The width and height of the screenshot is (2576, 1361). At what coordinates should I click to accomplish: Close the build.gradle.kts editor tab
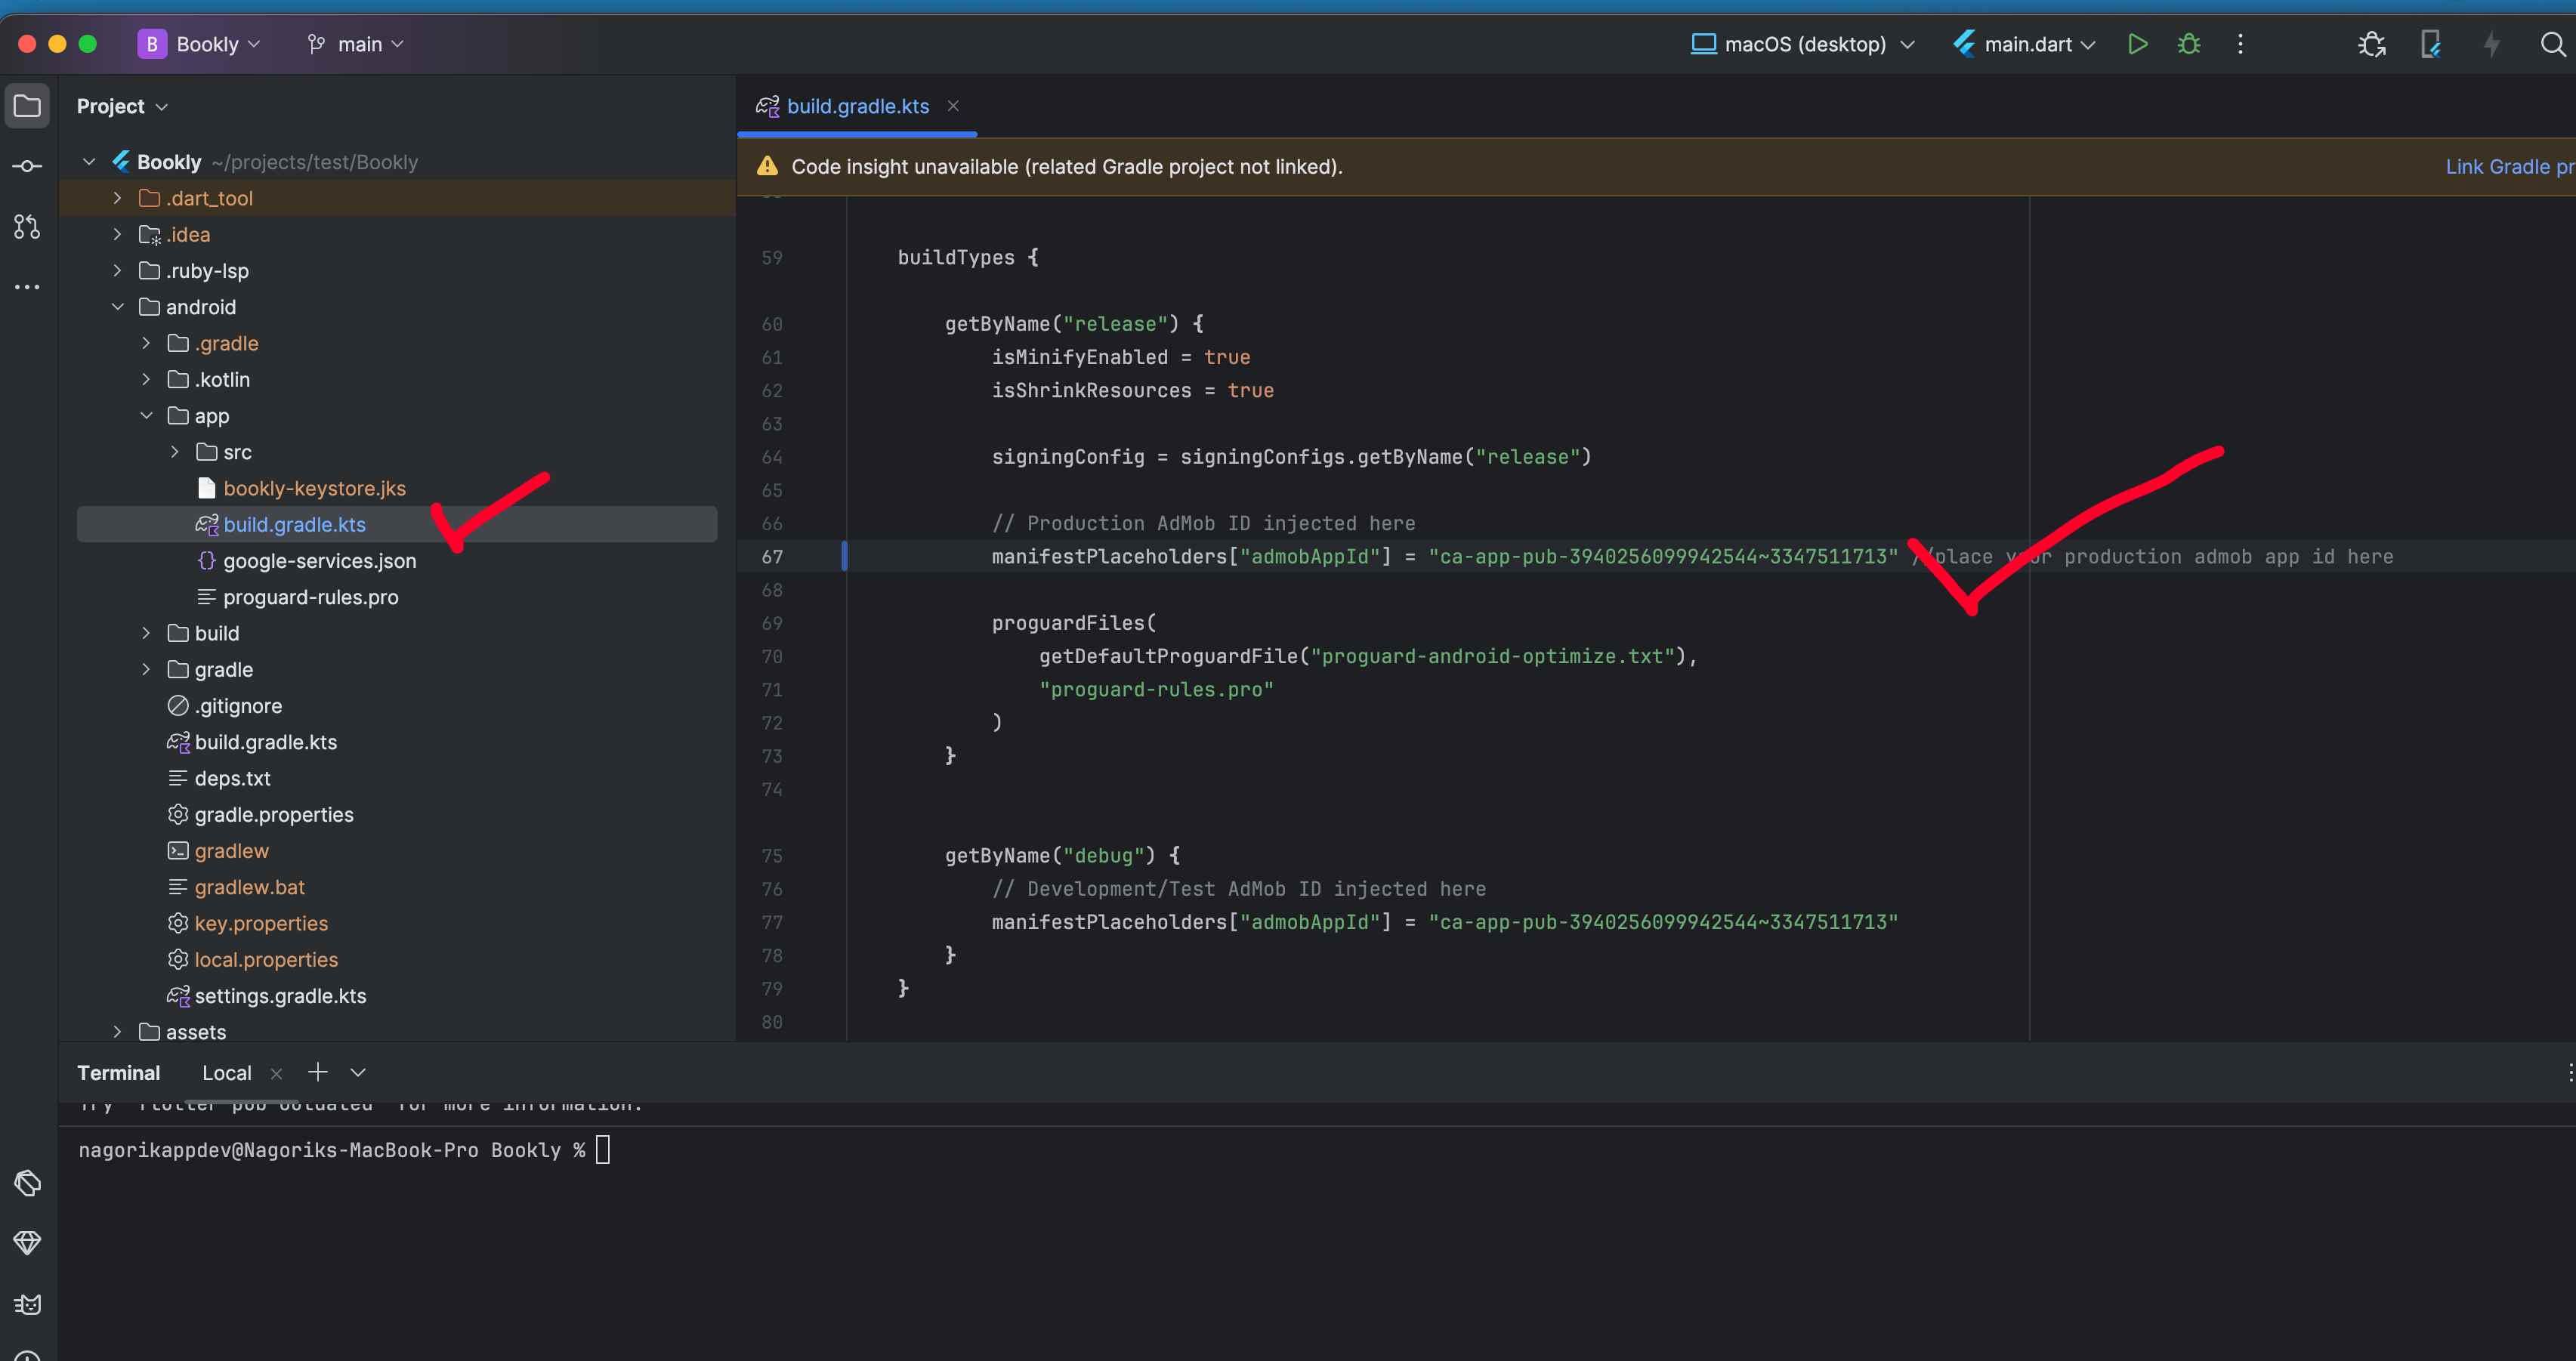tap(953, 105)
